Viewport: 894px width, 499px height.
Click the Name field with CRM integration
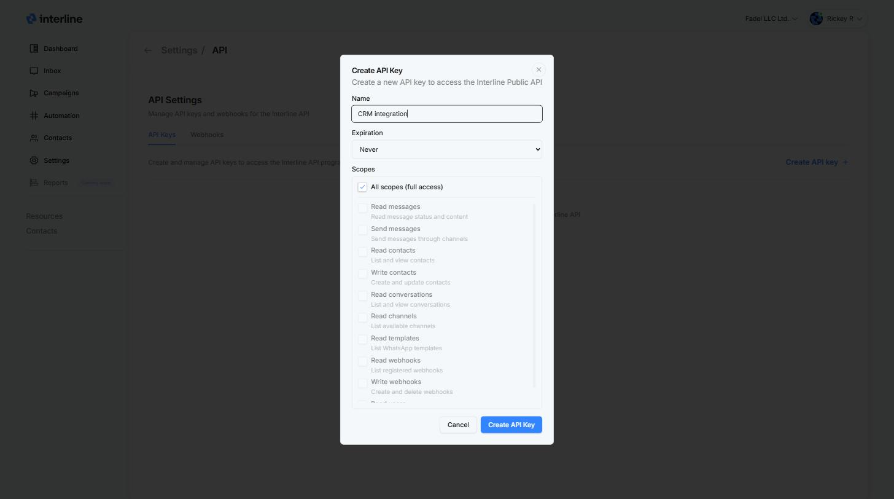tap(447, 114)
